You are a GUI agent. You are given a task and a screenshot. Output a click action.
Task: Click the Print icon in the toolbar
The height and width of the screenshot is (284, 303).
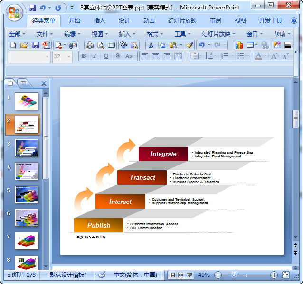tap(89, 45)
